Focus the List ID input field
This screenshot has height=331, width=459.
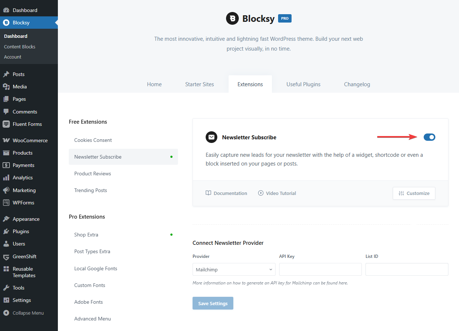coord(407,270)
